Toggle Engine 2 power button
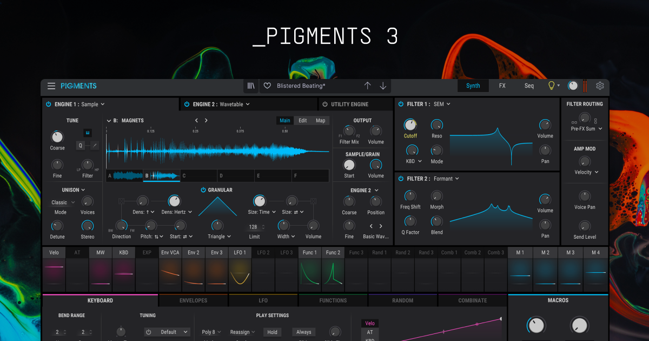The height and width of the screenshot is (341, 649). [186, 104]
